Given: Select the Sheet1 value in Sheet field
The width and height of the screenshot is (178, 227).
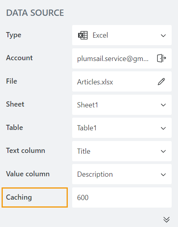Looking at the screenshot, I should [x=88, y=105].
